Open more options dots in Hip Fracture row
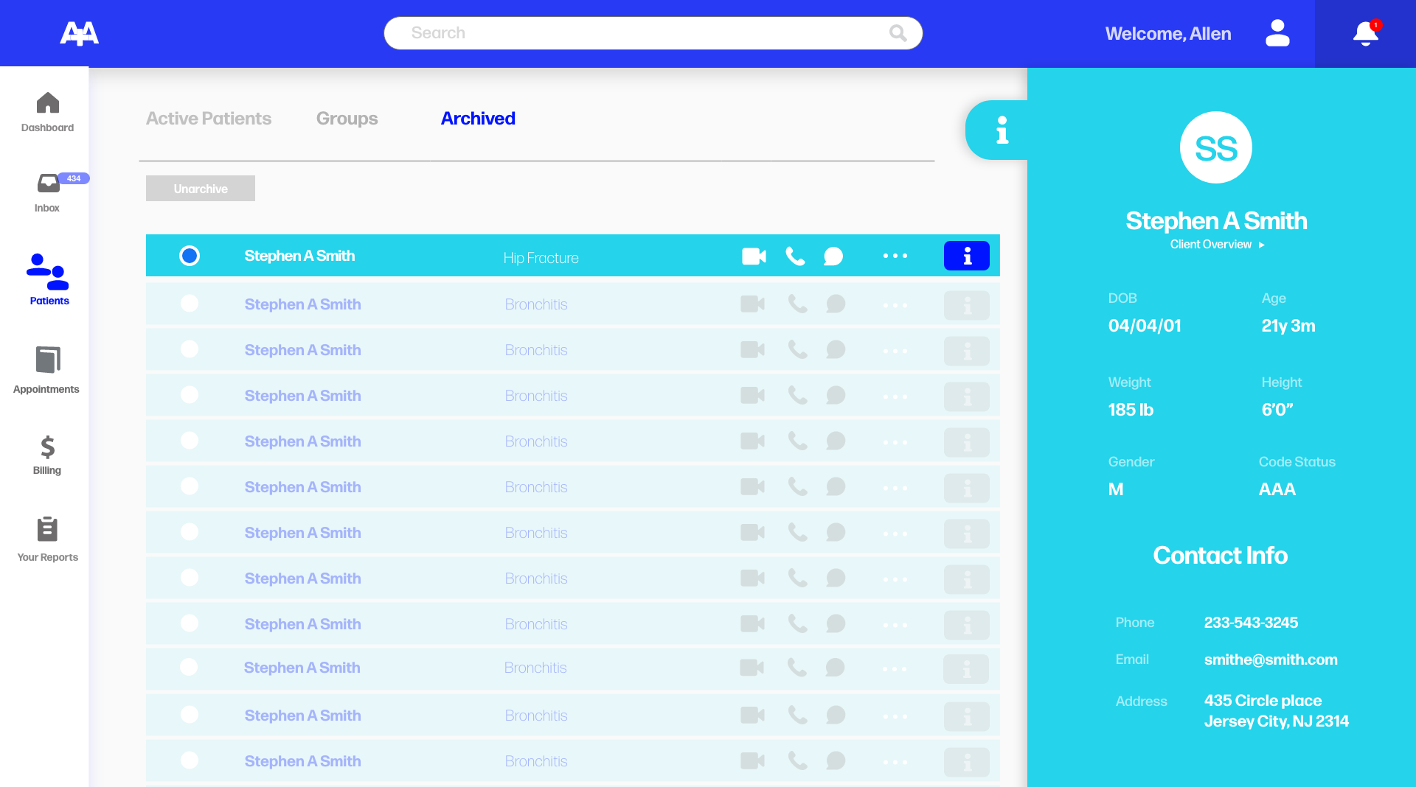 coord(895,256)
